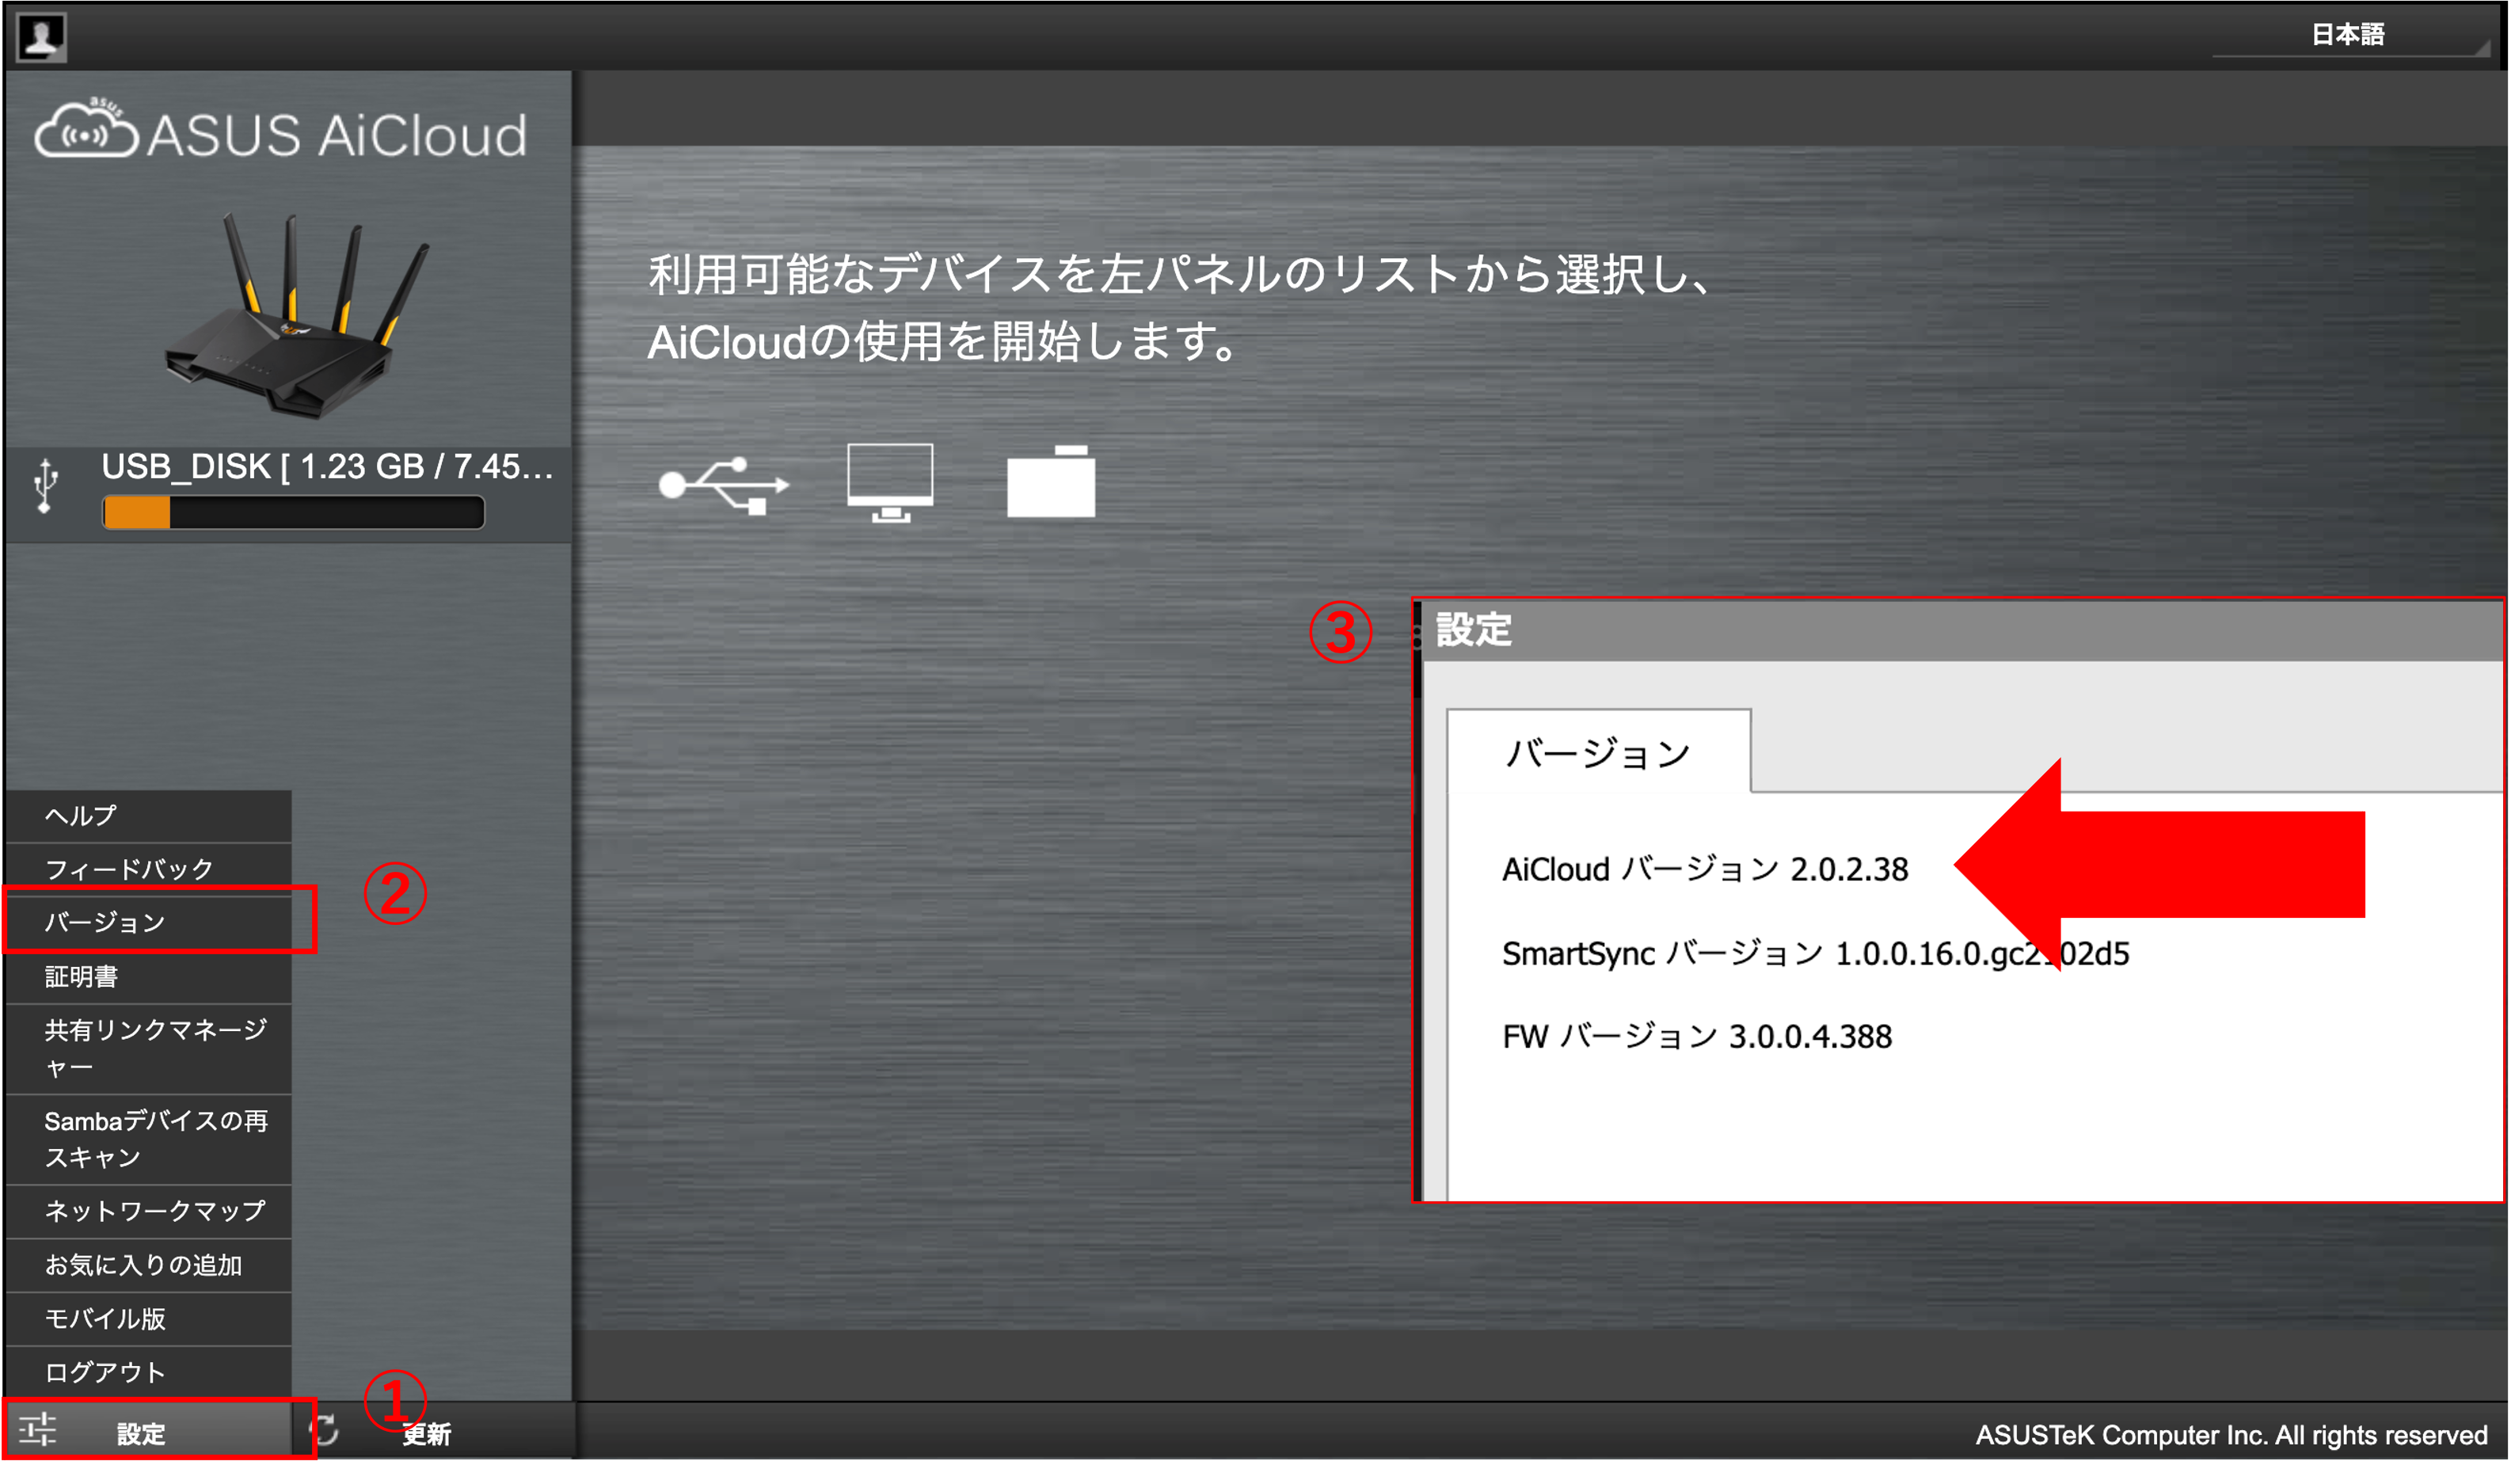
Task: Switch to モバイル版 view
Action: pos(149,1320)
